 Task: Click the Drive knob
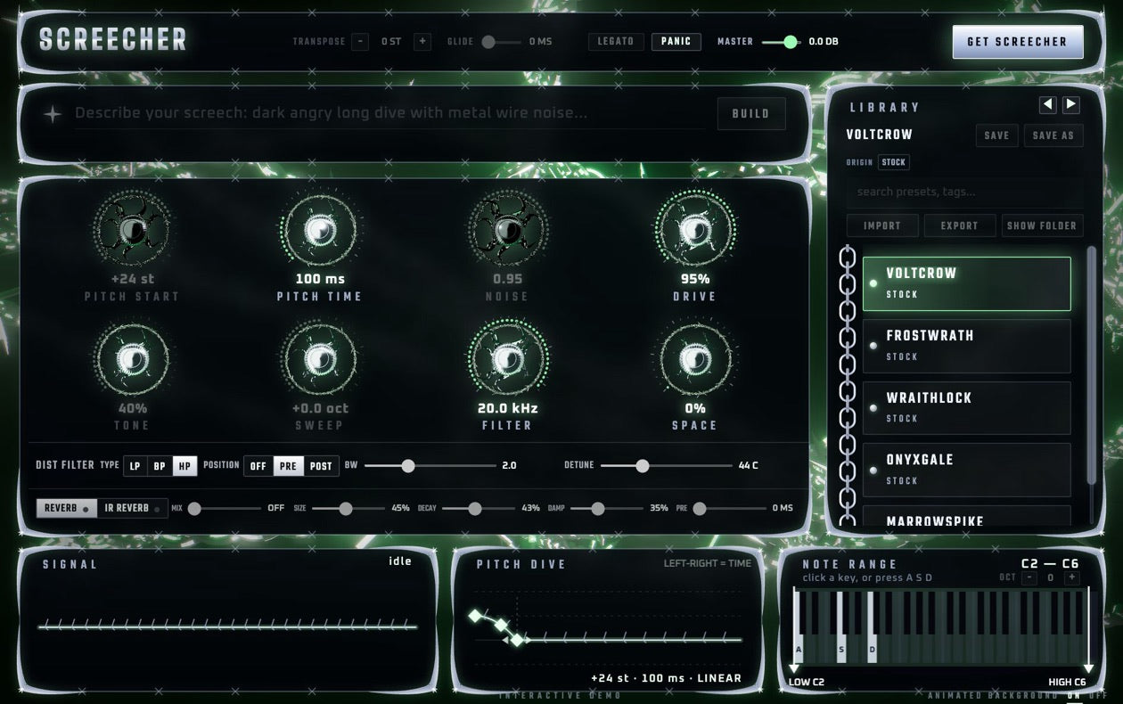[694, 231]
